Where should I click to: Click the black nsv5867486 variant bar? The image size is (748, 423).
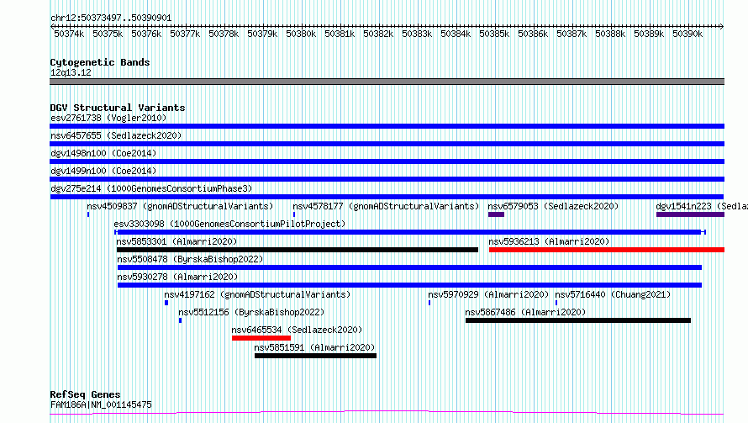coord(578,321)
